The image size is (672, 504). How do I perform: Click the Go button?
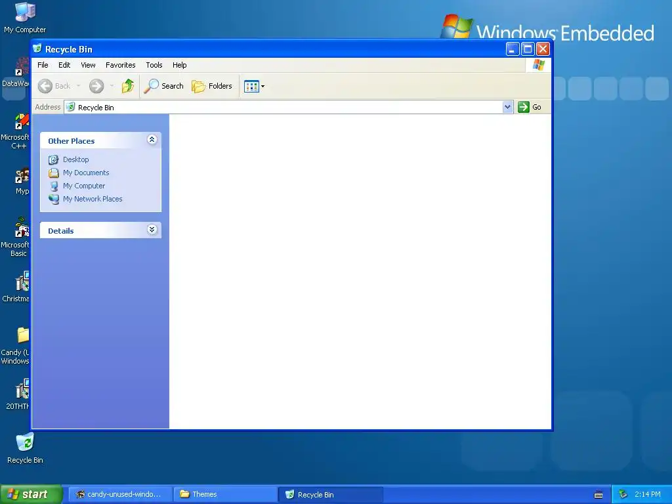tap(530, 107)
